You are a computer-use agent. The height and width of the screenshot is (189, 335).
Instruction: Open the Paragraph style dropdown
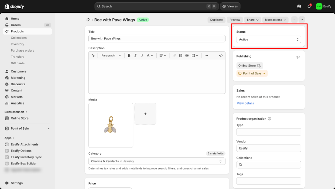coord(111,55)
